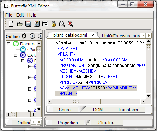
Task: Click the Mostly Shady LIGHT line
Action: point(90,76)
